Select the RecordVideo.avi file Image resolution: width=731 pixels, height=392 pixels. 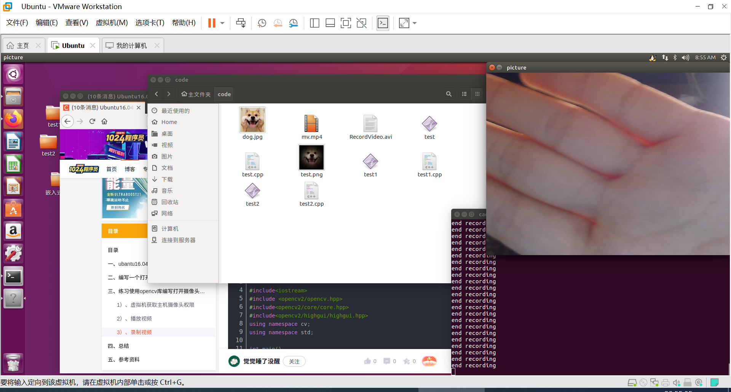[x=370, y=123]
